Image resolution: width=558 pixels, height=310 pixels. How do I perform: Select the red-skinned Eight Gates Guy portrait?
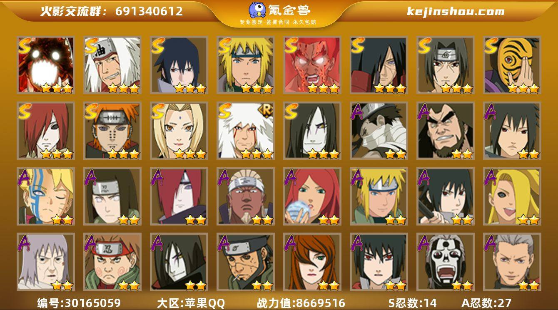312,65
